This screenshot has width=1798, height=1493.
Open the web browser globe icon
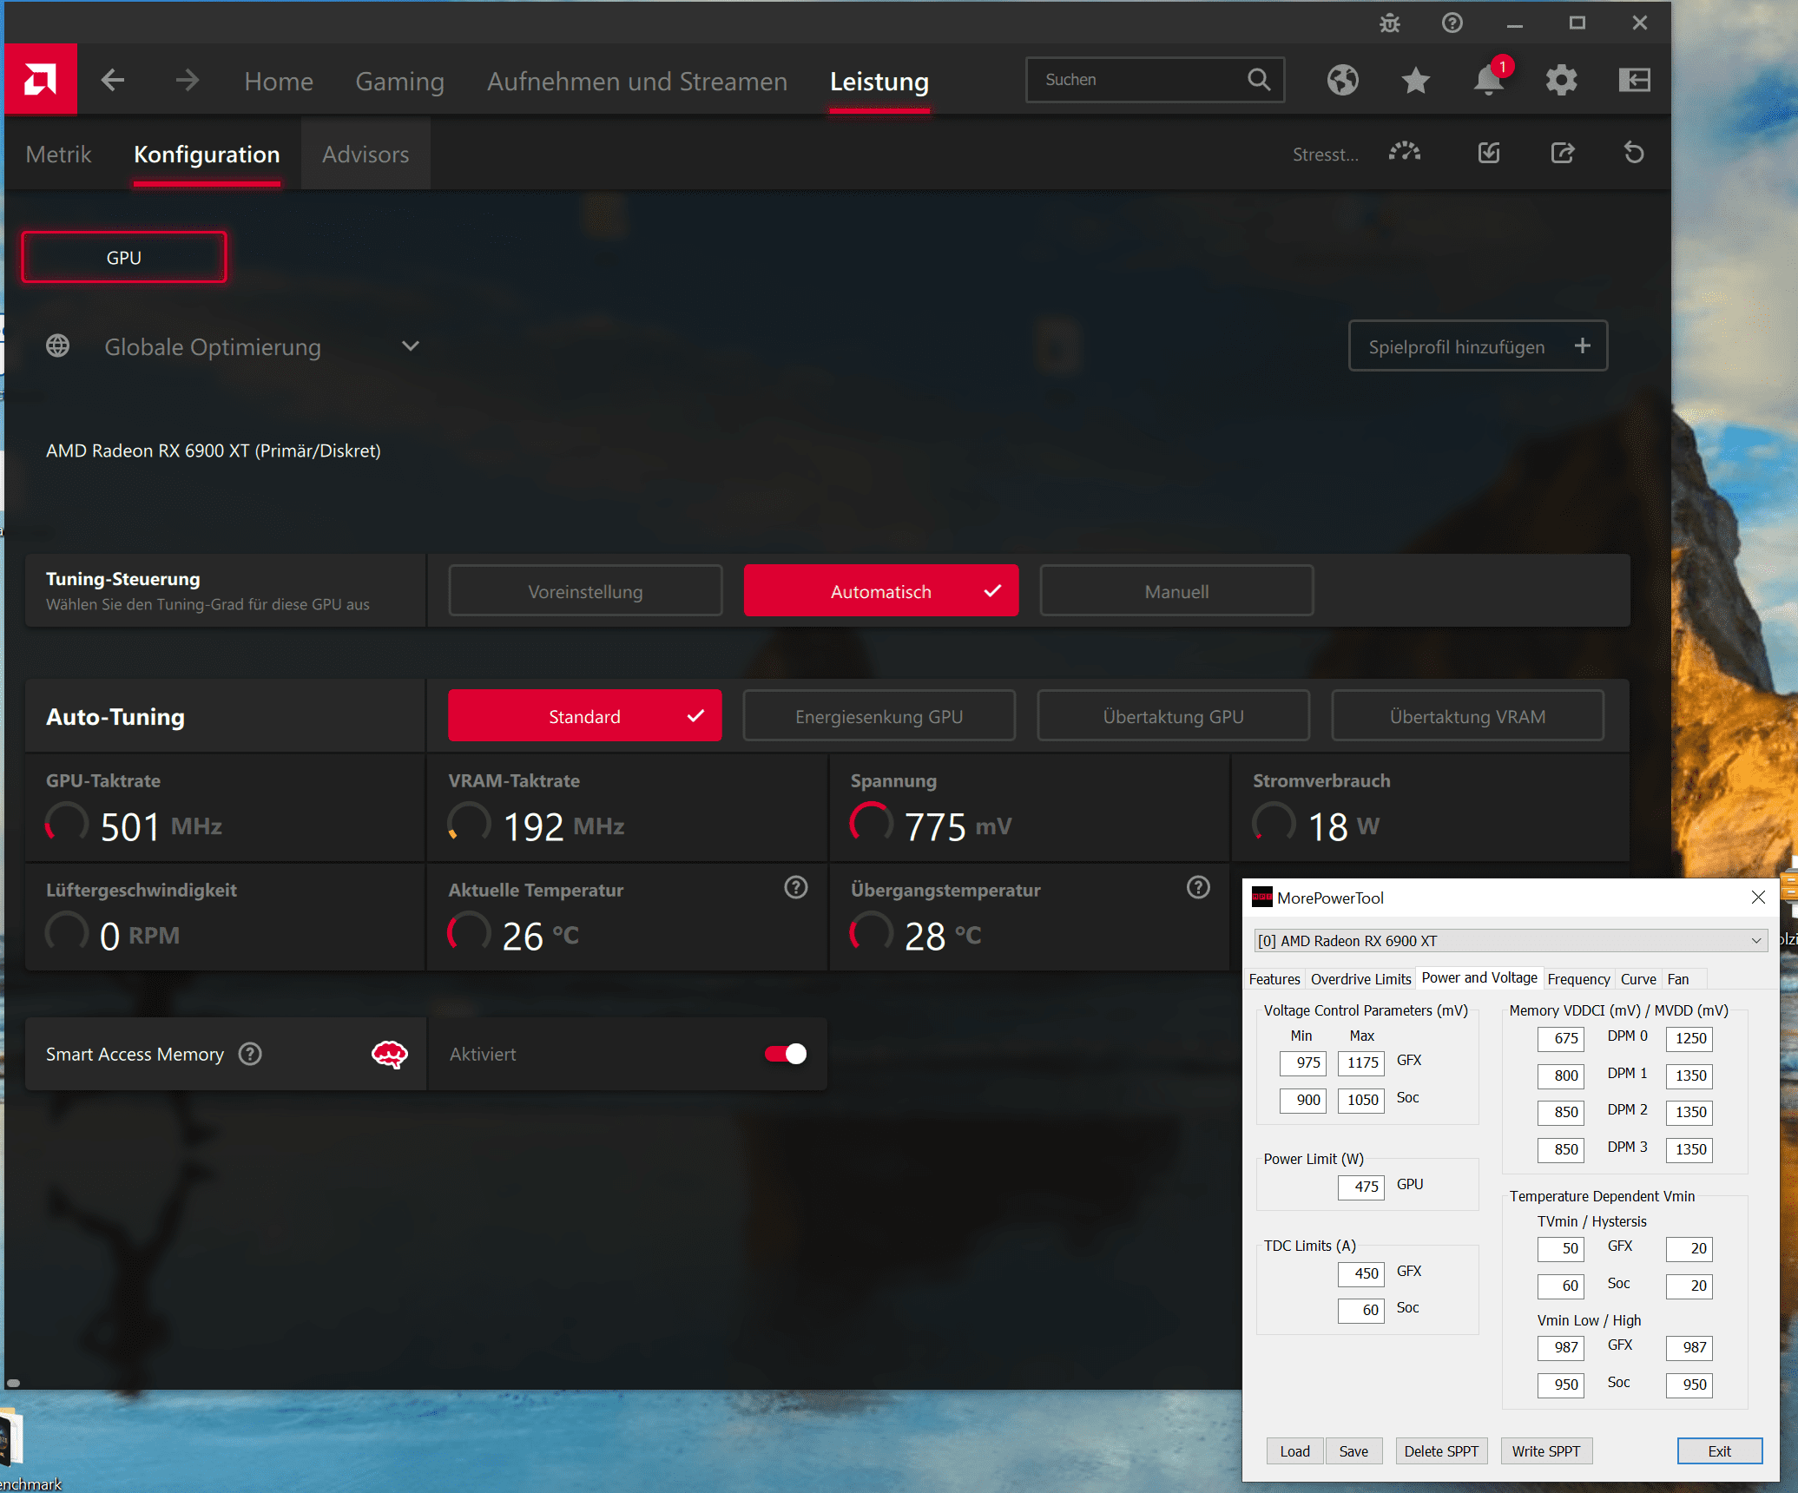pyautogui.click(x=1342, y=80)
